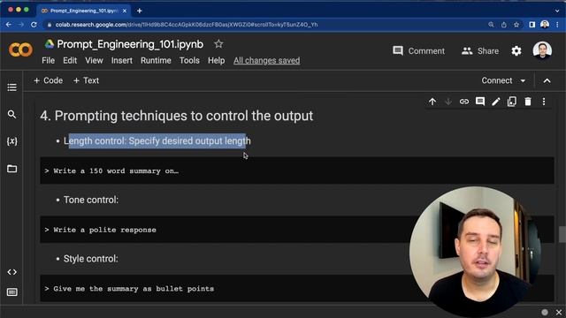Open the code snippets panel
566x318 pixels.
[x=11, y=272]
